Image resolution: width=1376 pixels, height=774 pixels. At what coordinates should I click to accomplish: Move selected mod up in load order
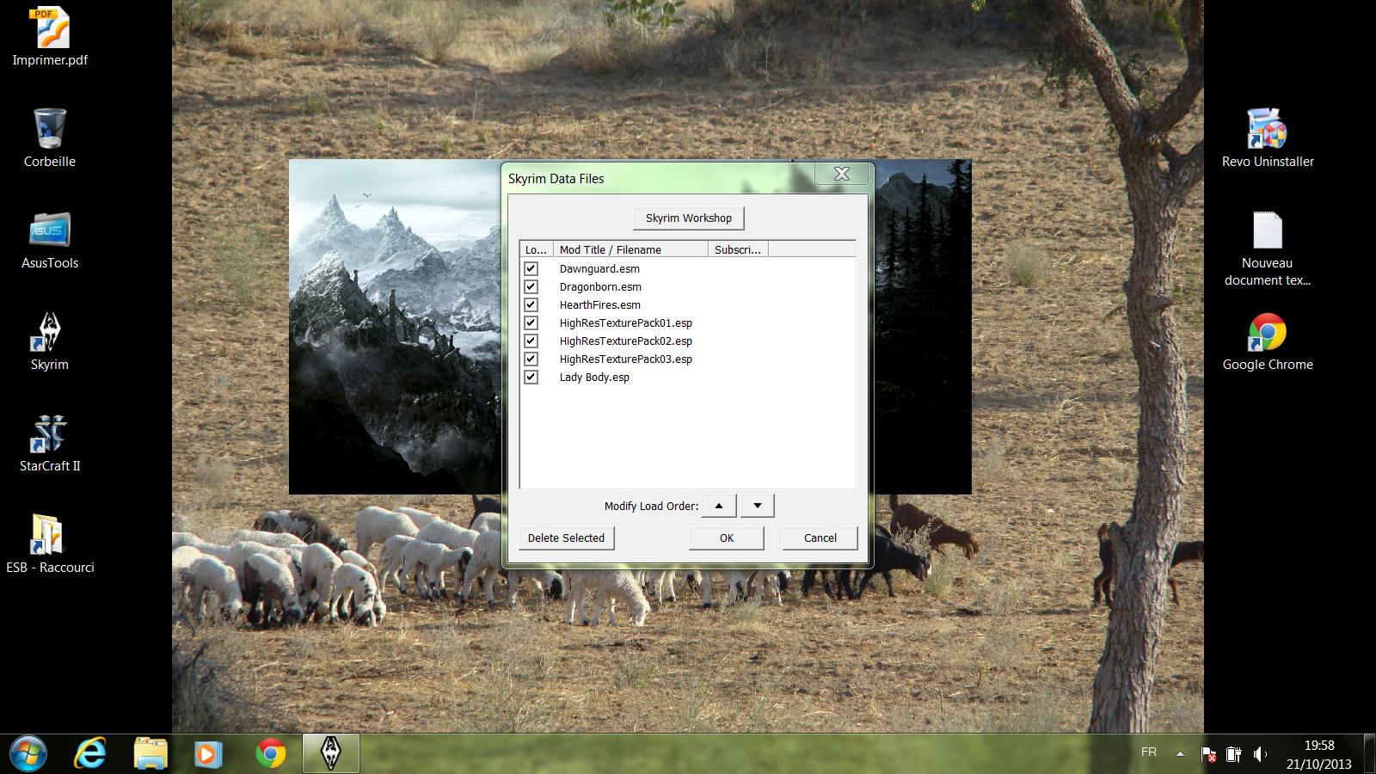click(719, 506)
